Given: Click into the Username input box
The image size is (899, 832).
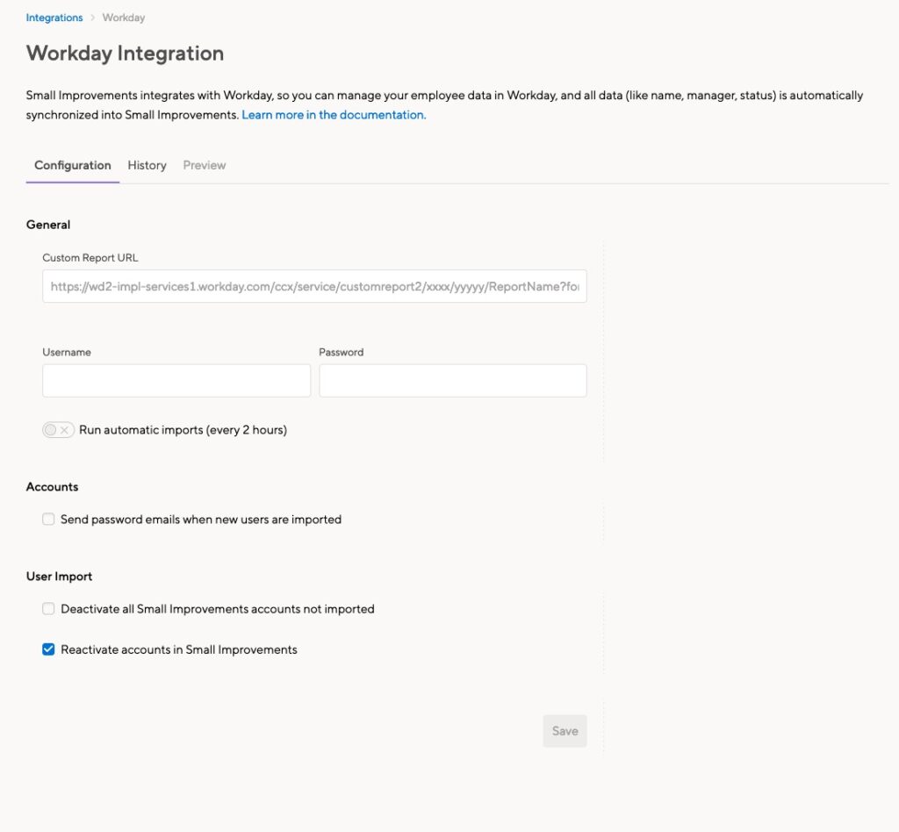Looking at the screenshot, I should click(x=176, y=381).
